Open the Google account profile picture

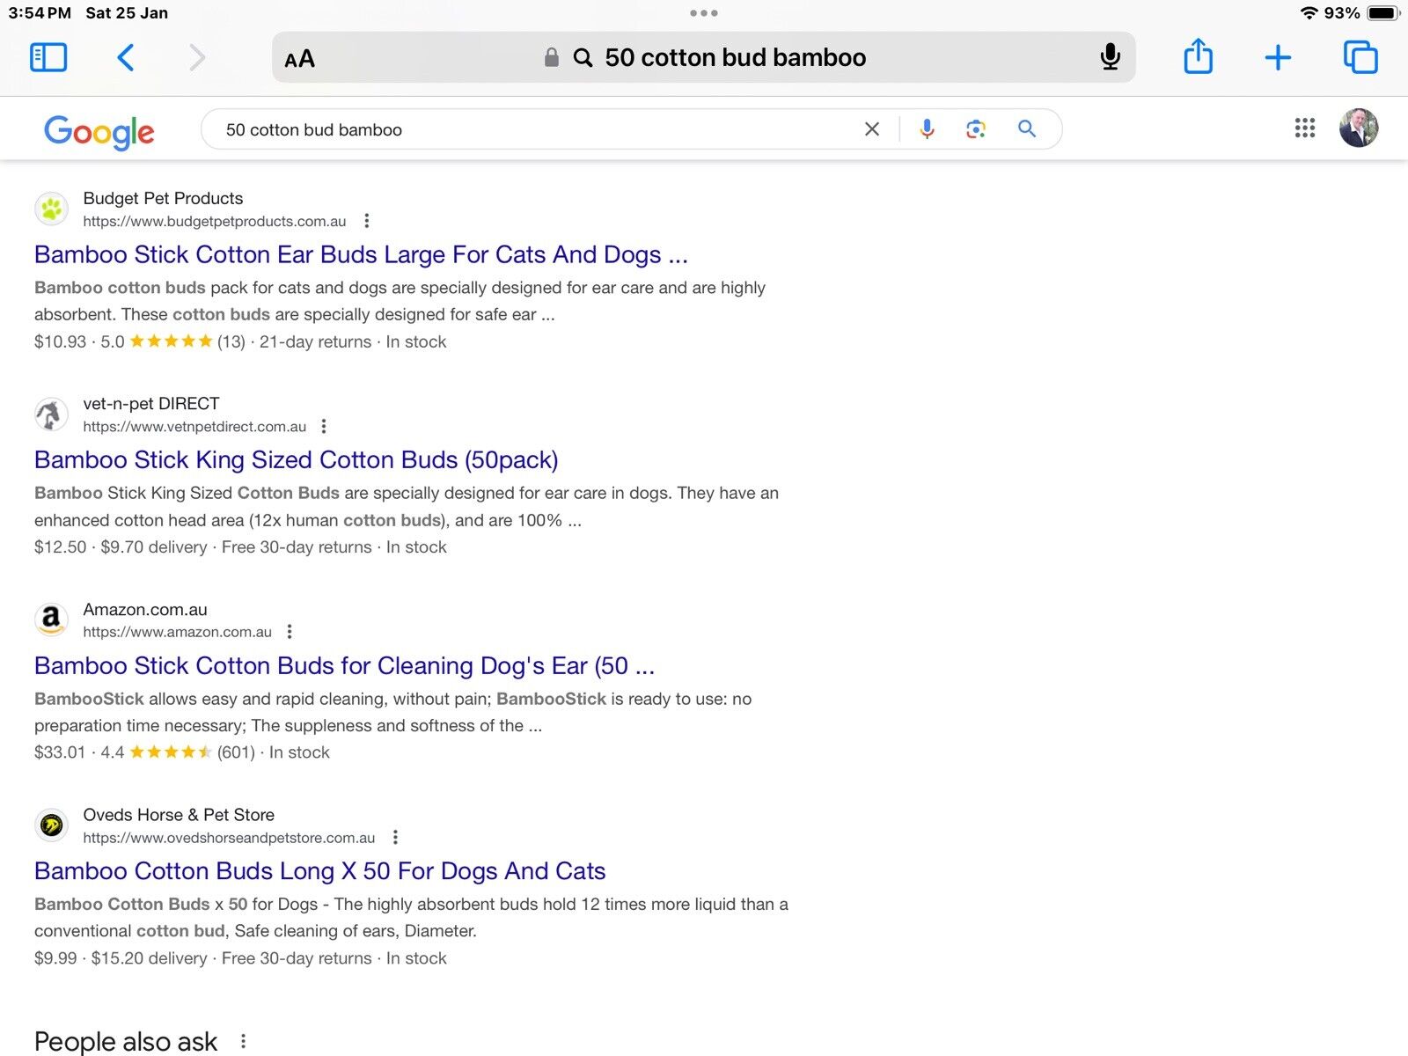click(x=1359, y=128)
